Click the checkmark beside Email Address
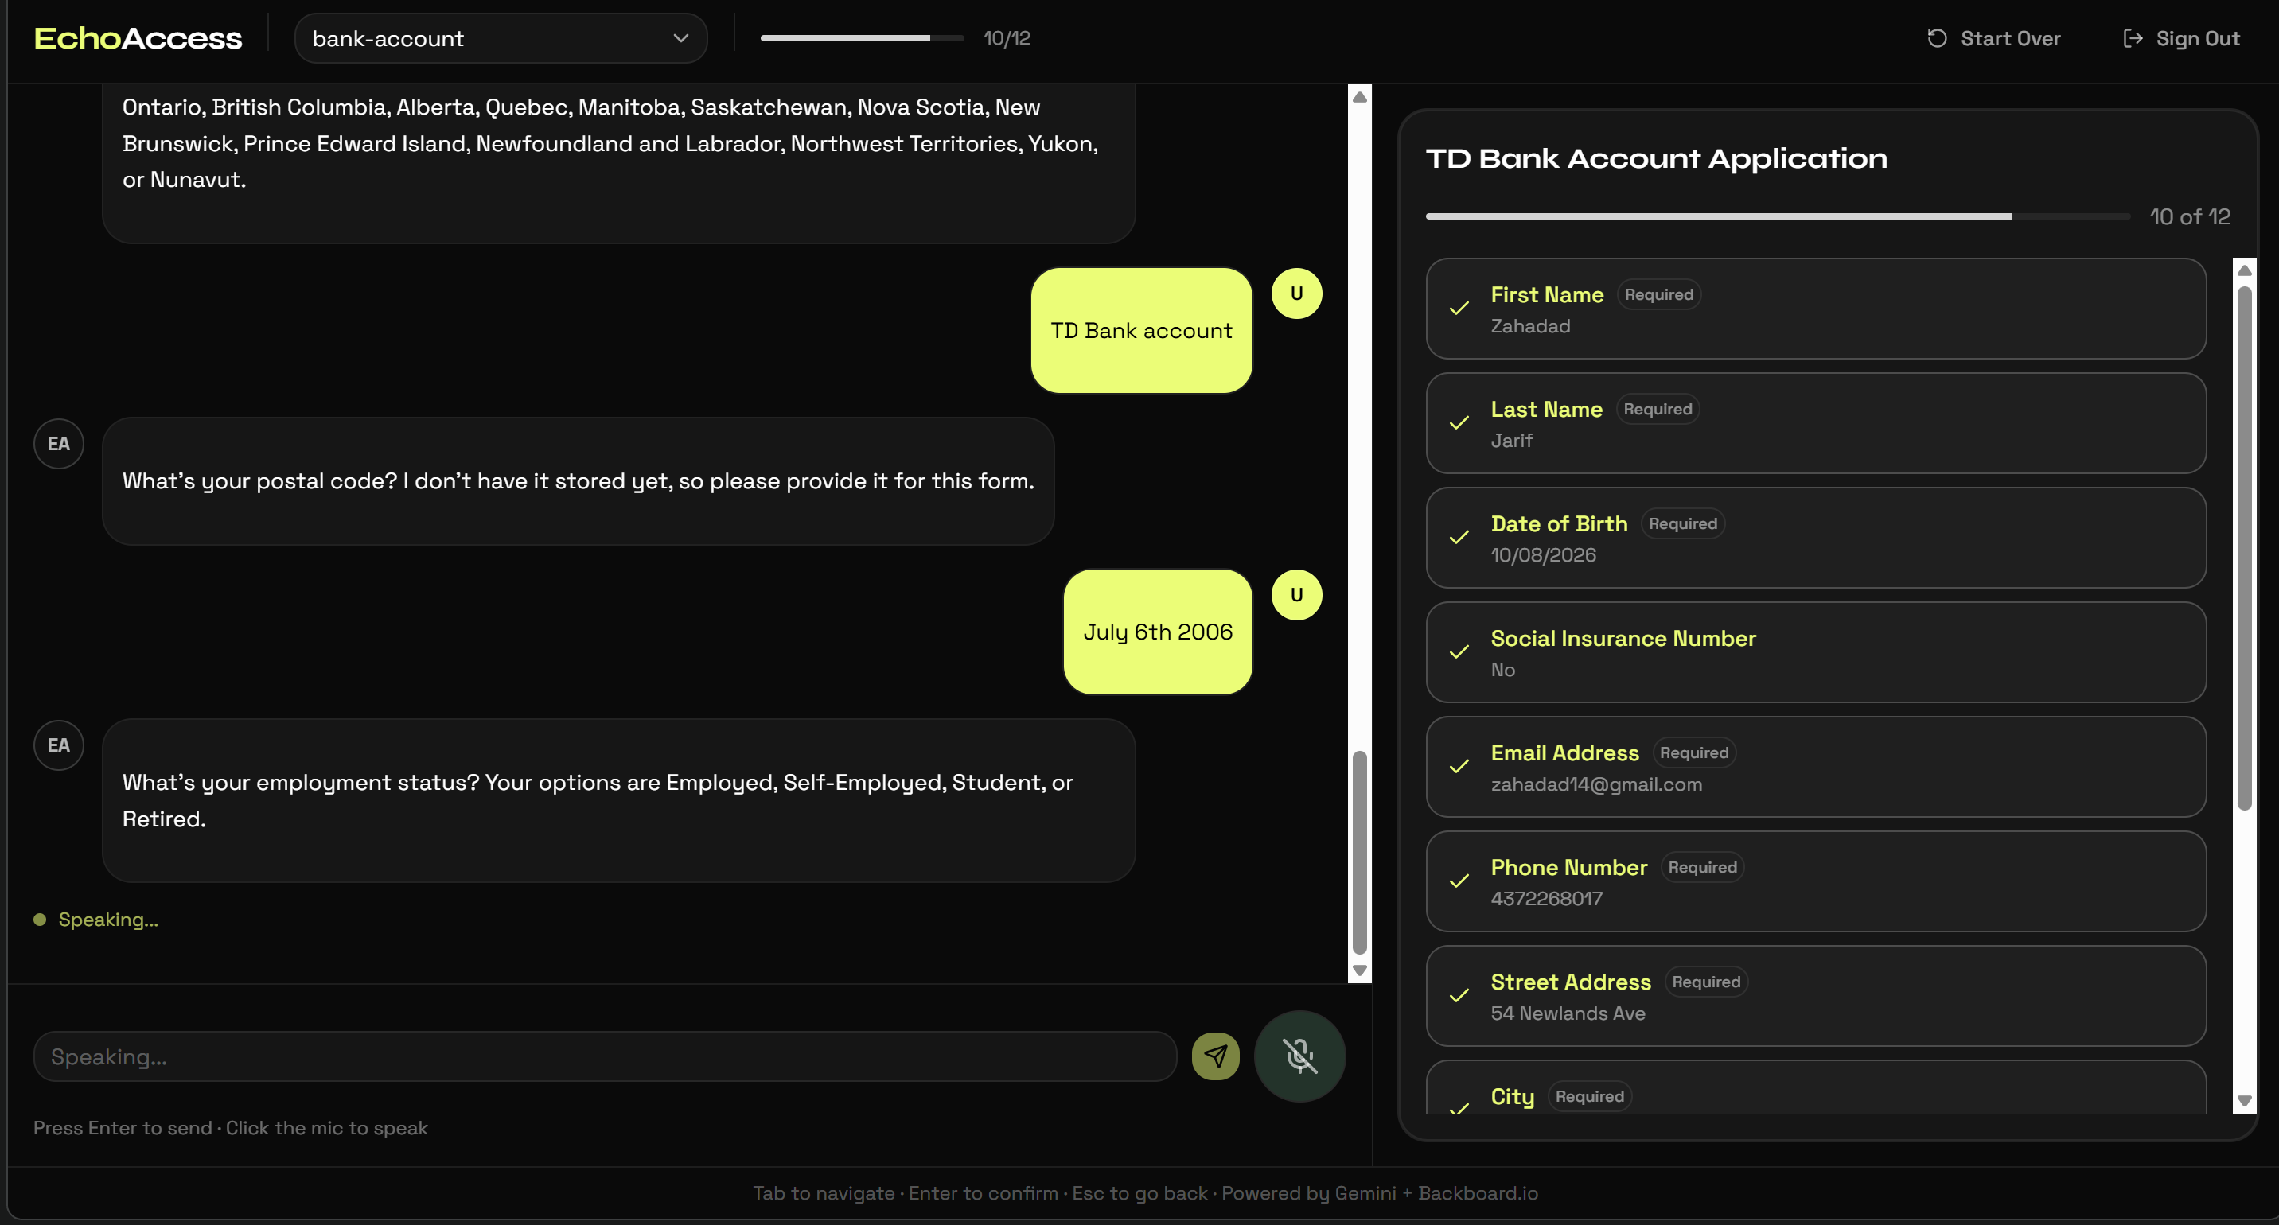Image resolution: width=2279 pixels, height=1225 pixels. tap(1459, 767)
